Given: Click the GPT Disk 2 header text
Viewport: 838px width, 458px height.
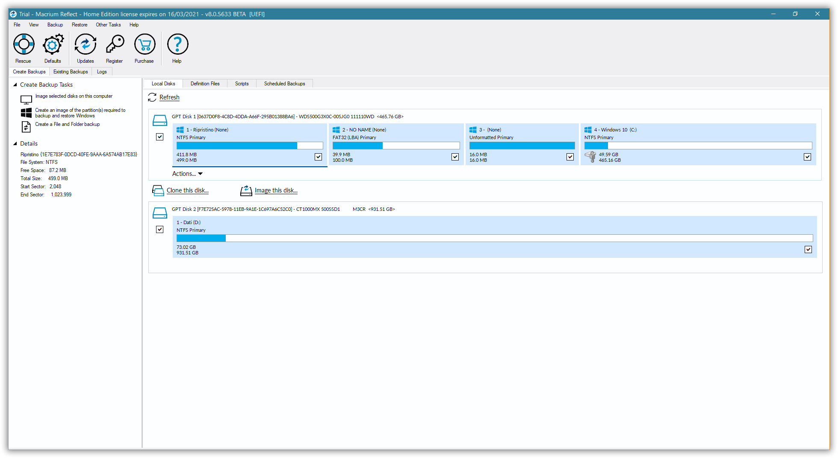Looking at the screenshot, I should (283, 209).
